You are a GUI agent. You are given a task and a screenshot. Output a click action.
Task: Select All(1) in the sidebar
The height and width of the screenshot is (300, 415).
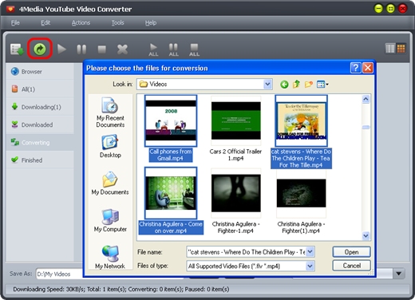pos(40,89)
